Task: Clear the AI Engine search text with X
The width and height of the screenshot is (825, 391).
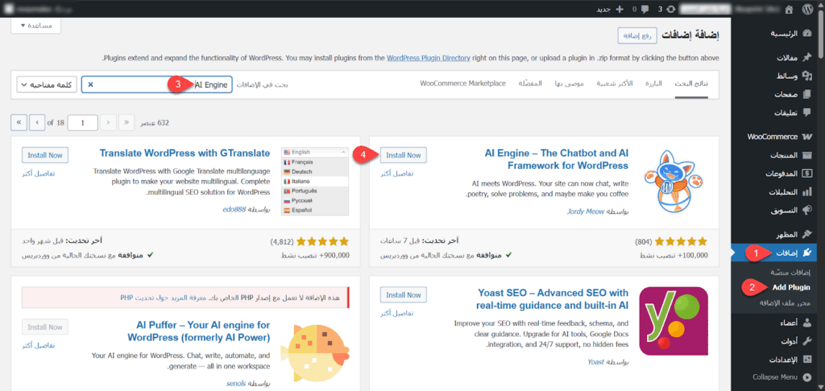Action: pos(90,84)
